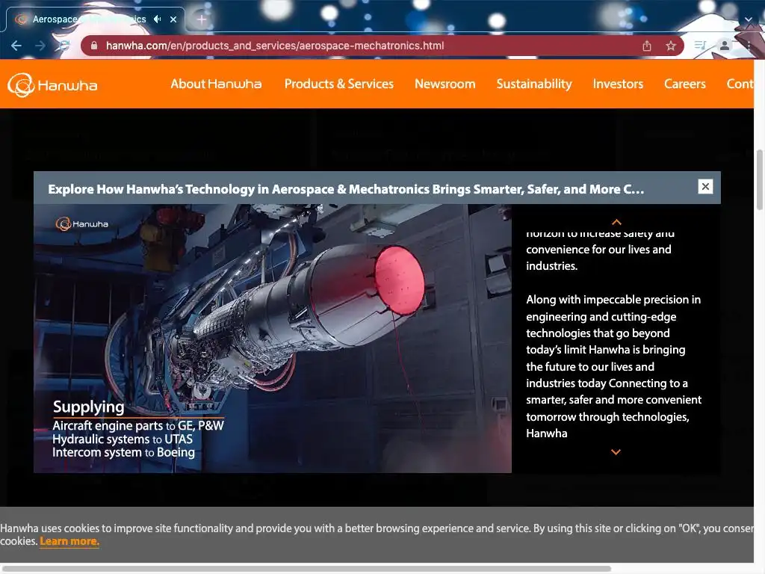Close the video popup with X
The width and height of the screenshot is (765, 574).
point(705,186)
